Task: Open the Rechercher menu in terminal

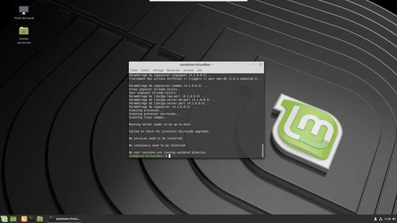Action: [174, 70]
